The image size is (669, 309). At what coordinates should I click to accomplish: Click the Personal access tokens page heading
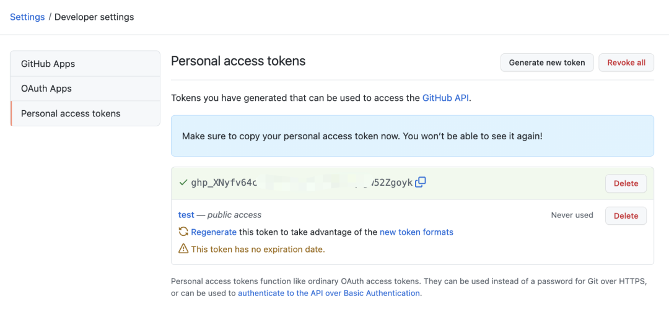click(238, 61)
